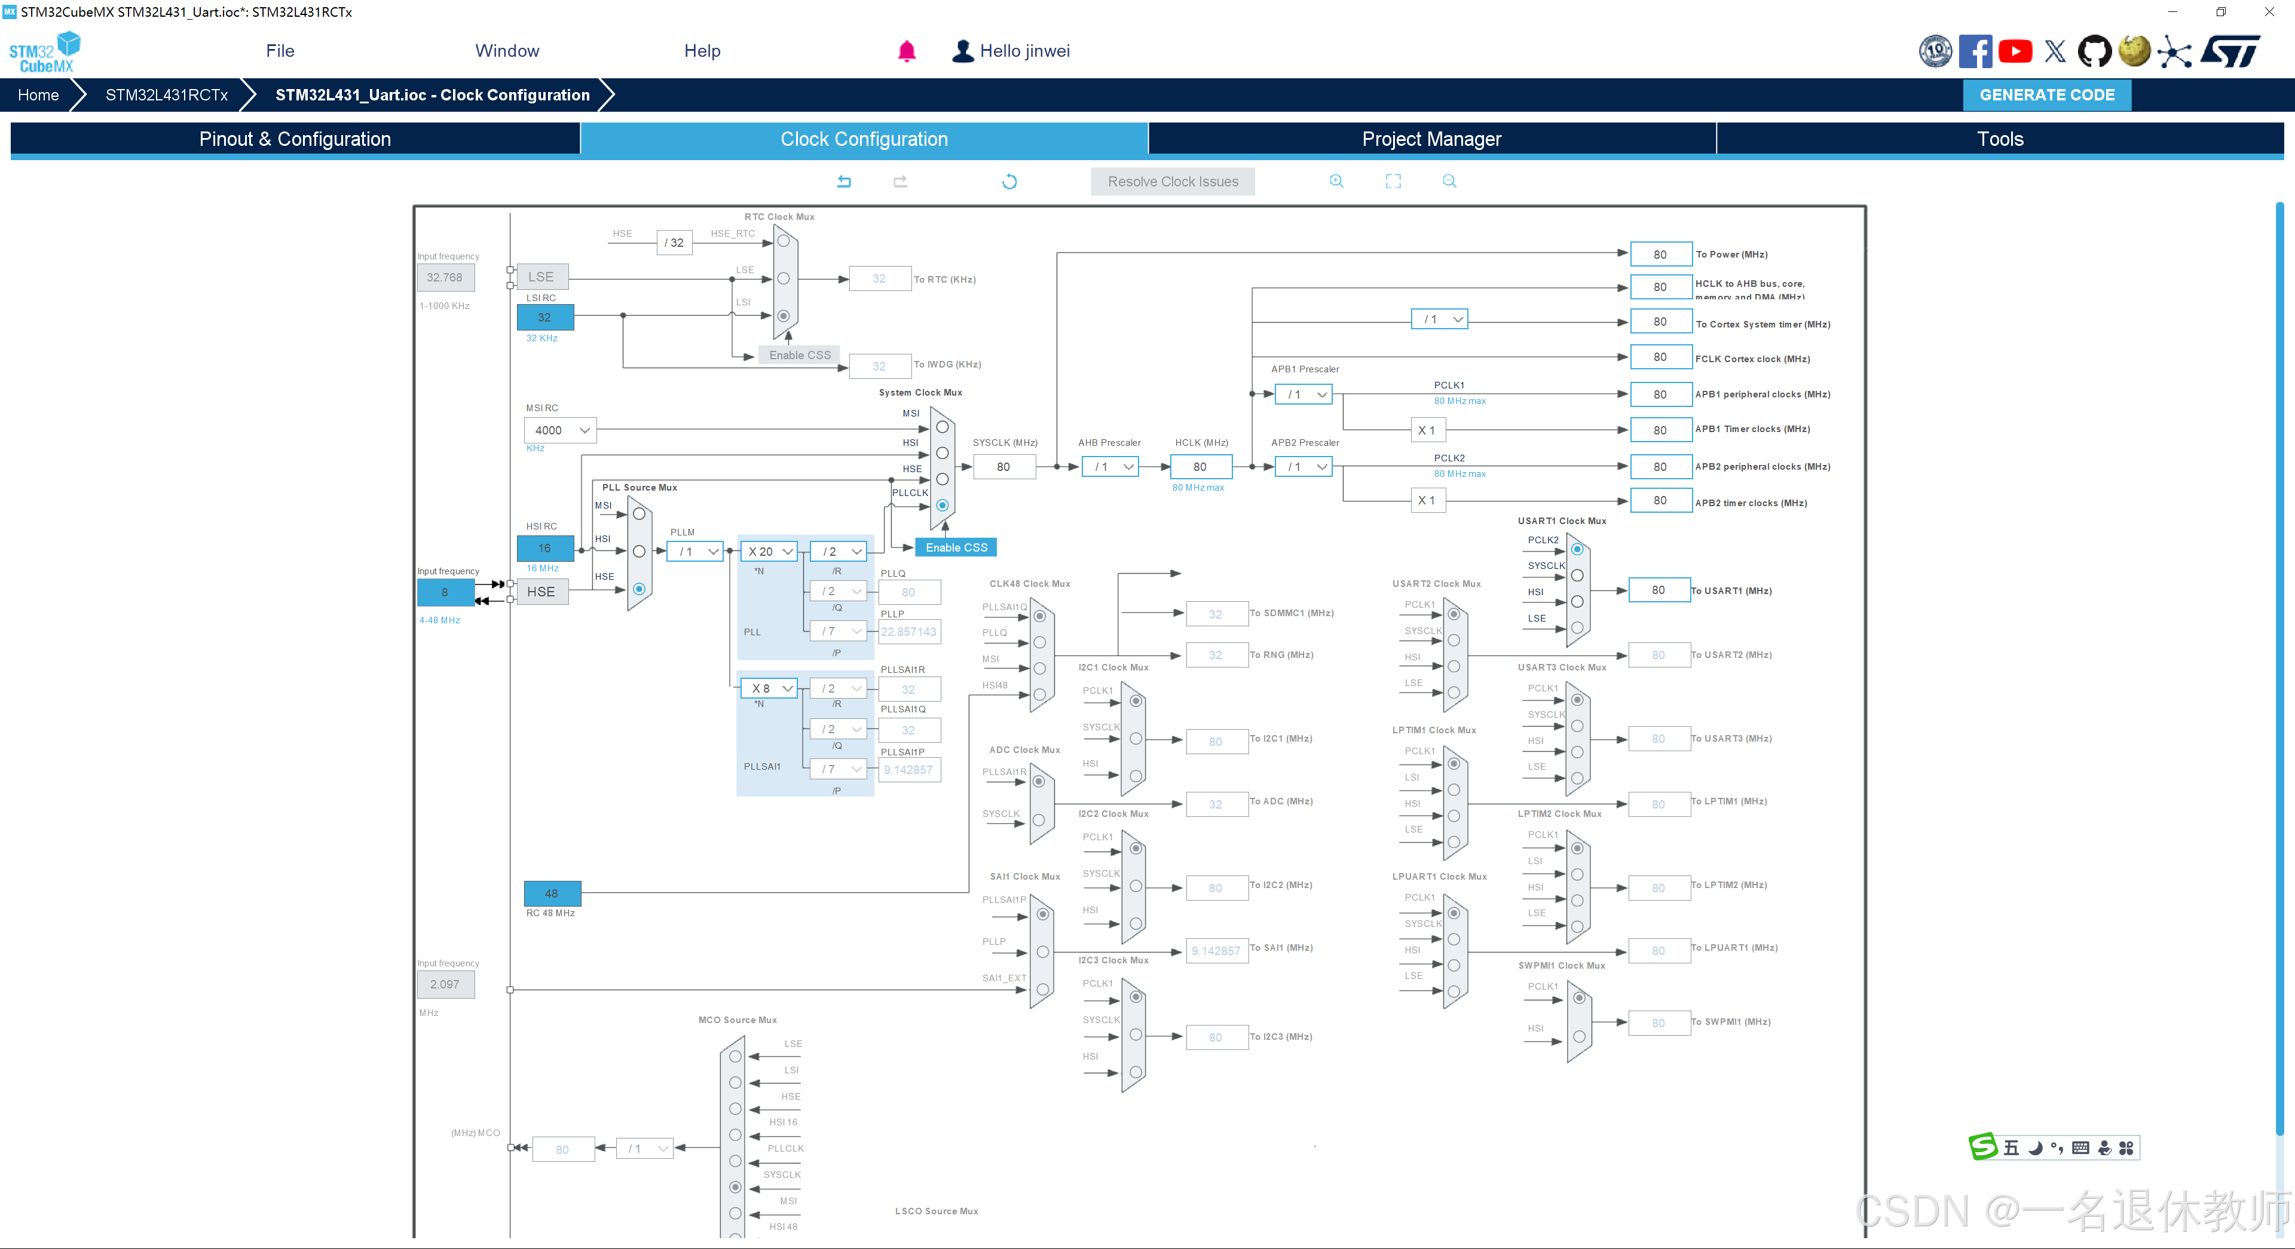Select MSI in PLL Source Mux
The image size is (2295, 1249).
tap(639, 514)
